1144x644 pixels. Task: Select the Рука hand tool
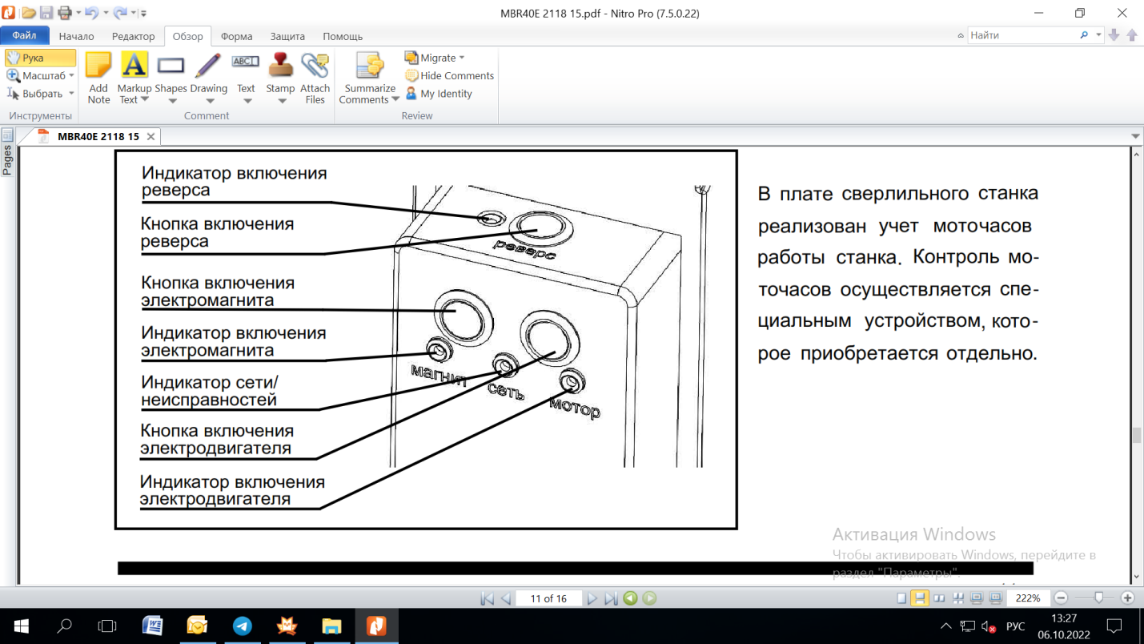[40, 58]
